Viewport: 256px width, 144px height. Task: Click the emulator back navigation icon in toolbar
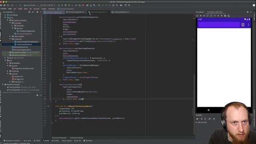pyautogui.click(x=215, y=16)
